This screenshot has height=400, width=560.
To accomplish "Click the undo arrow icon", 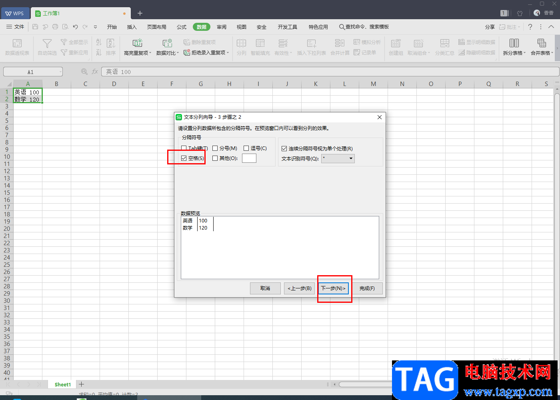I will point(75,27).
